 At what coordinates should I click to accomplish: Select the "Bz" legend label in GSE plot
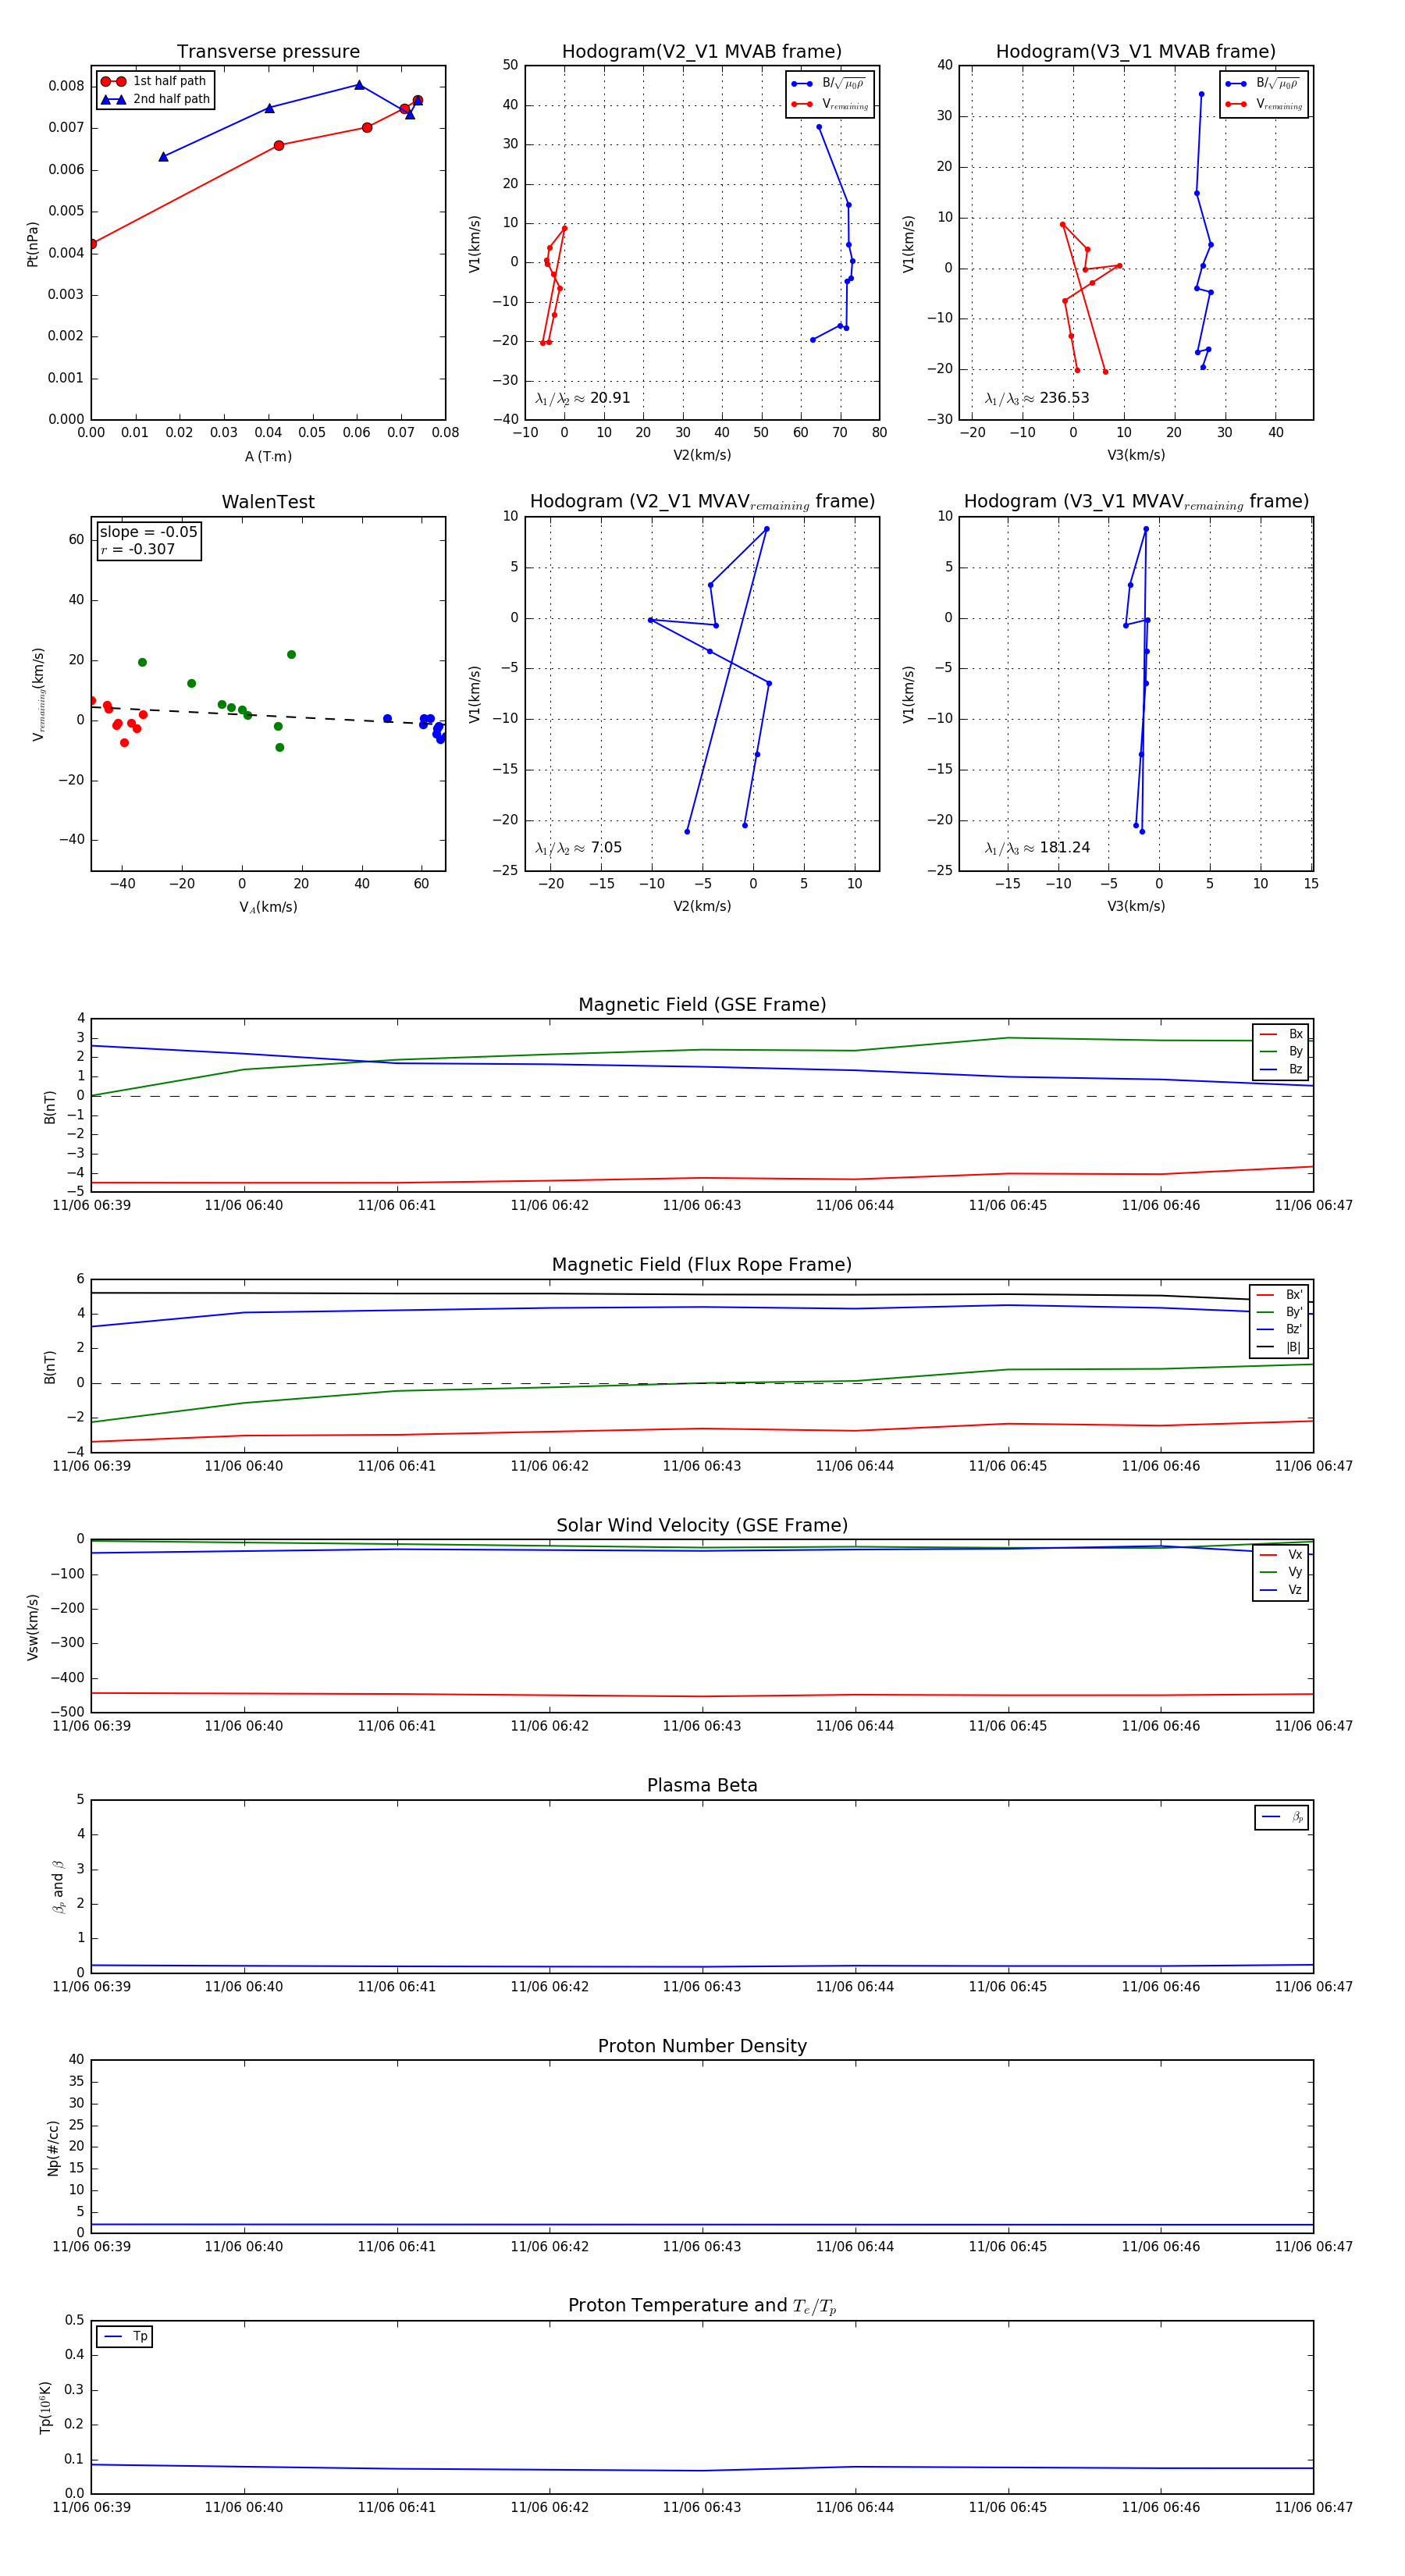click(x=1295, y=1069)
